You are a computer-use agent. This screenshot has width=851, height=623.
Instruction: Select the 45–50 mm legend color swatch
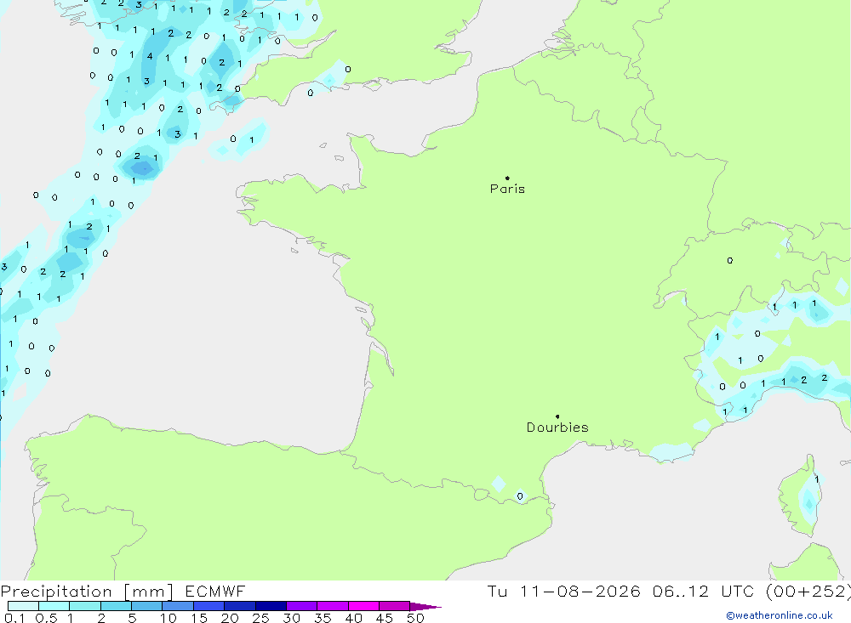[394, 606]
